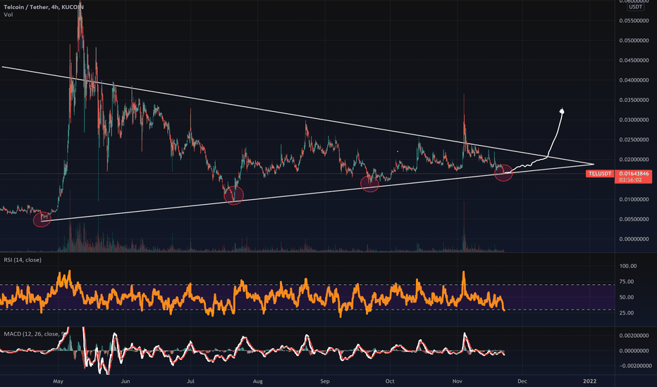The width and height of the screenshot is (657, 387).
Task: Click the 0.05500000 price axis label
Action: [634, 20]
